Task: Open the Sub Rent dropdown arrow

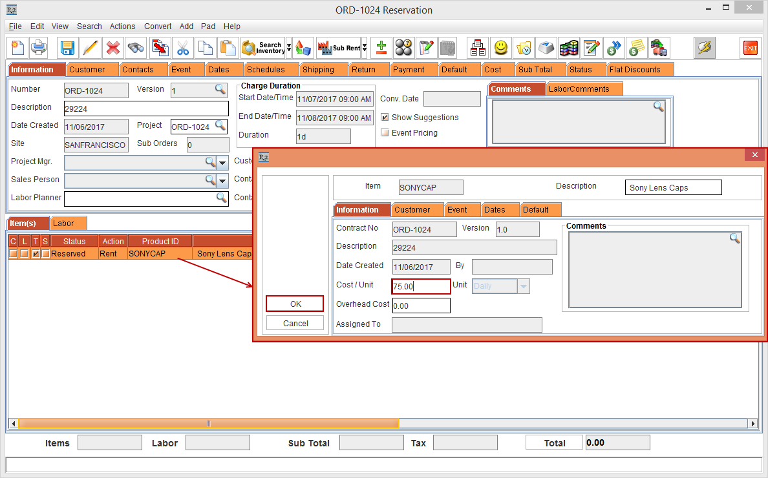Action: 365,48
